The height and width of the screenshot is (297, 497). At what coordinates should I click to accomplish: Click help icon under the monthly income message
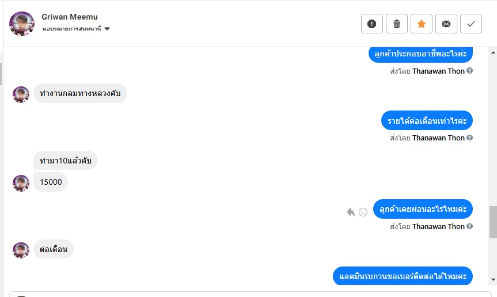coord(470,138)
